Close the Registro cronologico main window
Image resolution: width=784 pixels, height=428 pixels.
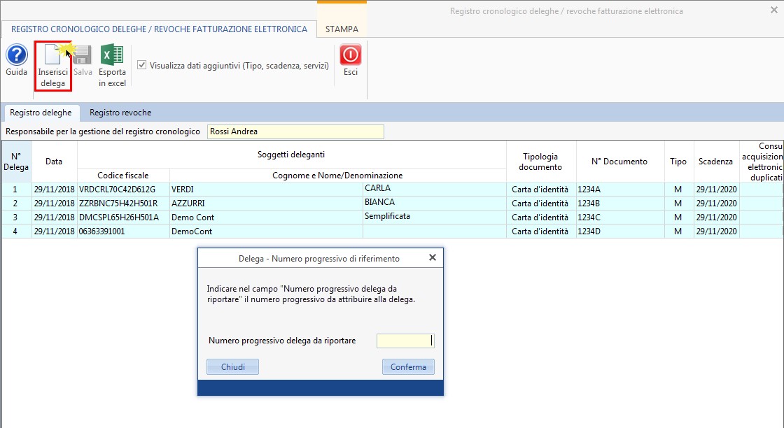[774, 10]
